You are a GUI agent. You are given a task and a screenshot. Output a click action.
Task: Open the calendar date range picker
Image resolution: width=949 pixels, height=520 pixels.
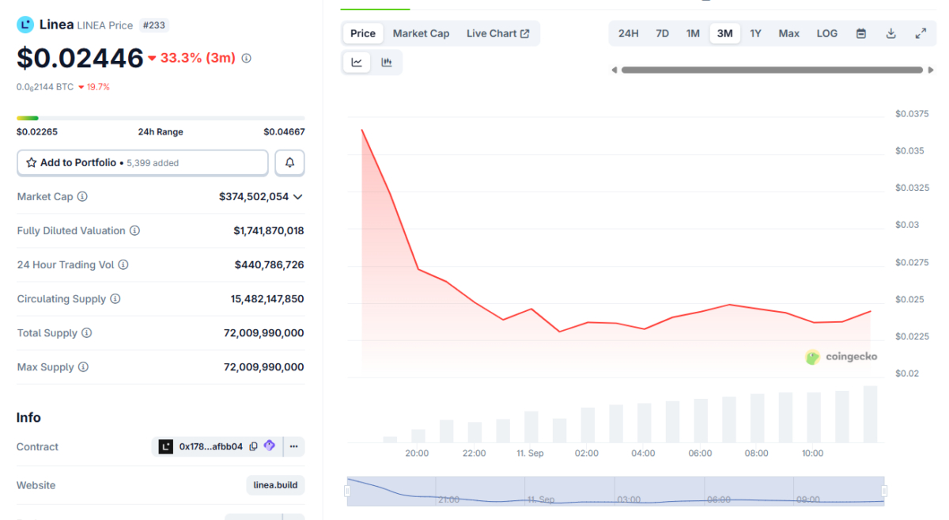861,33
